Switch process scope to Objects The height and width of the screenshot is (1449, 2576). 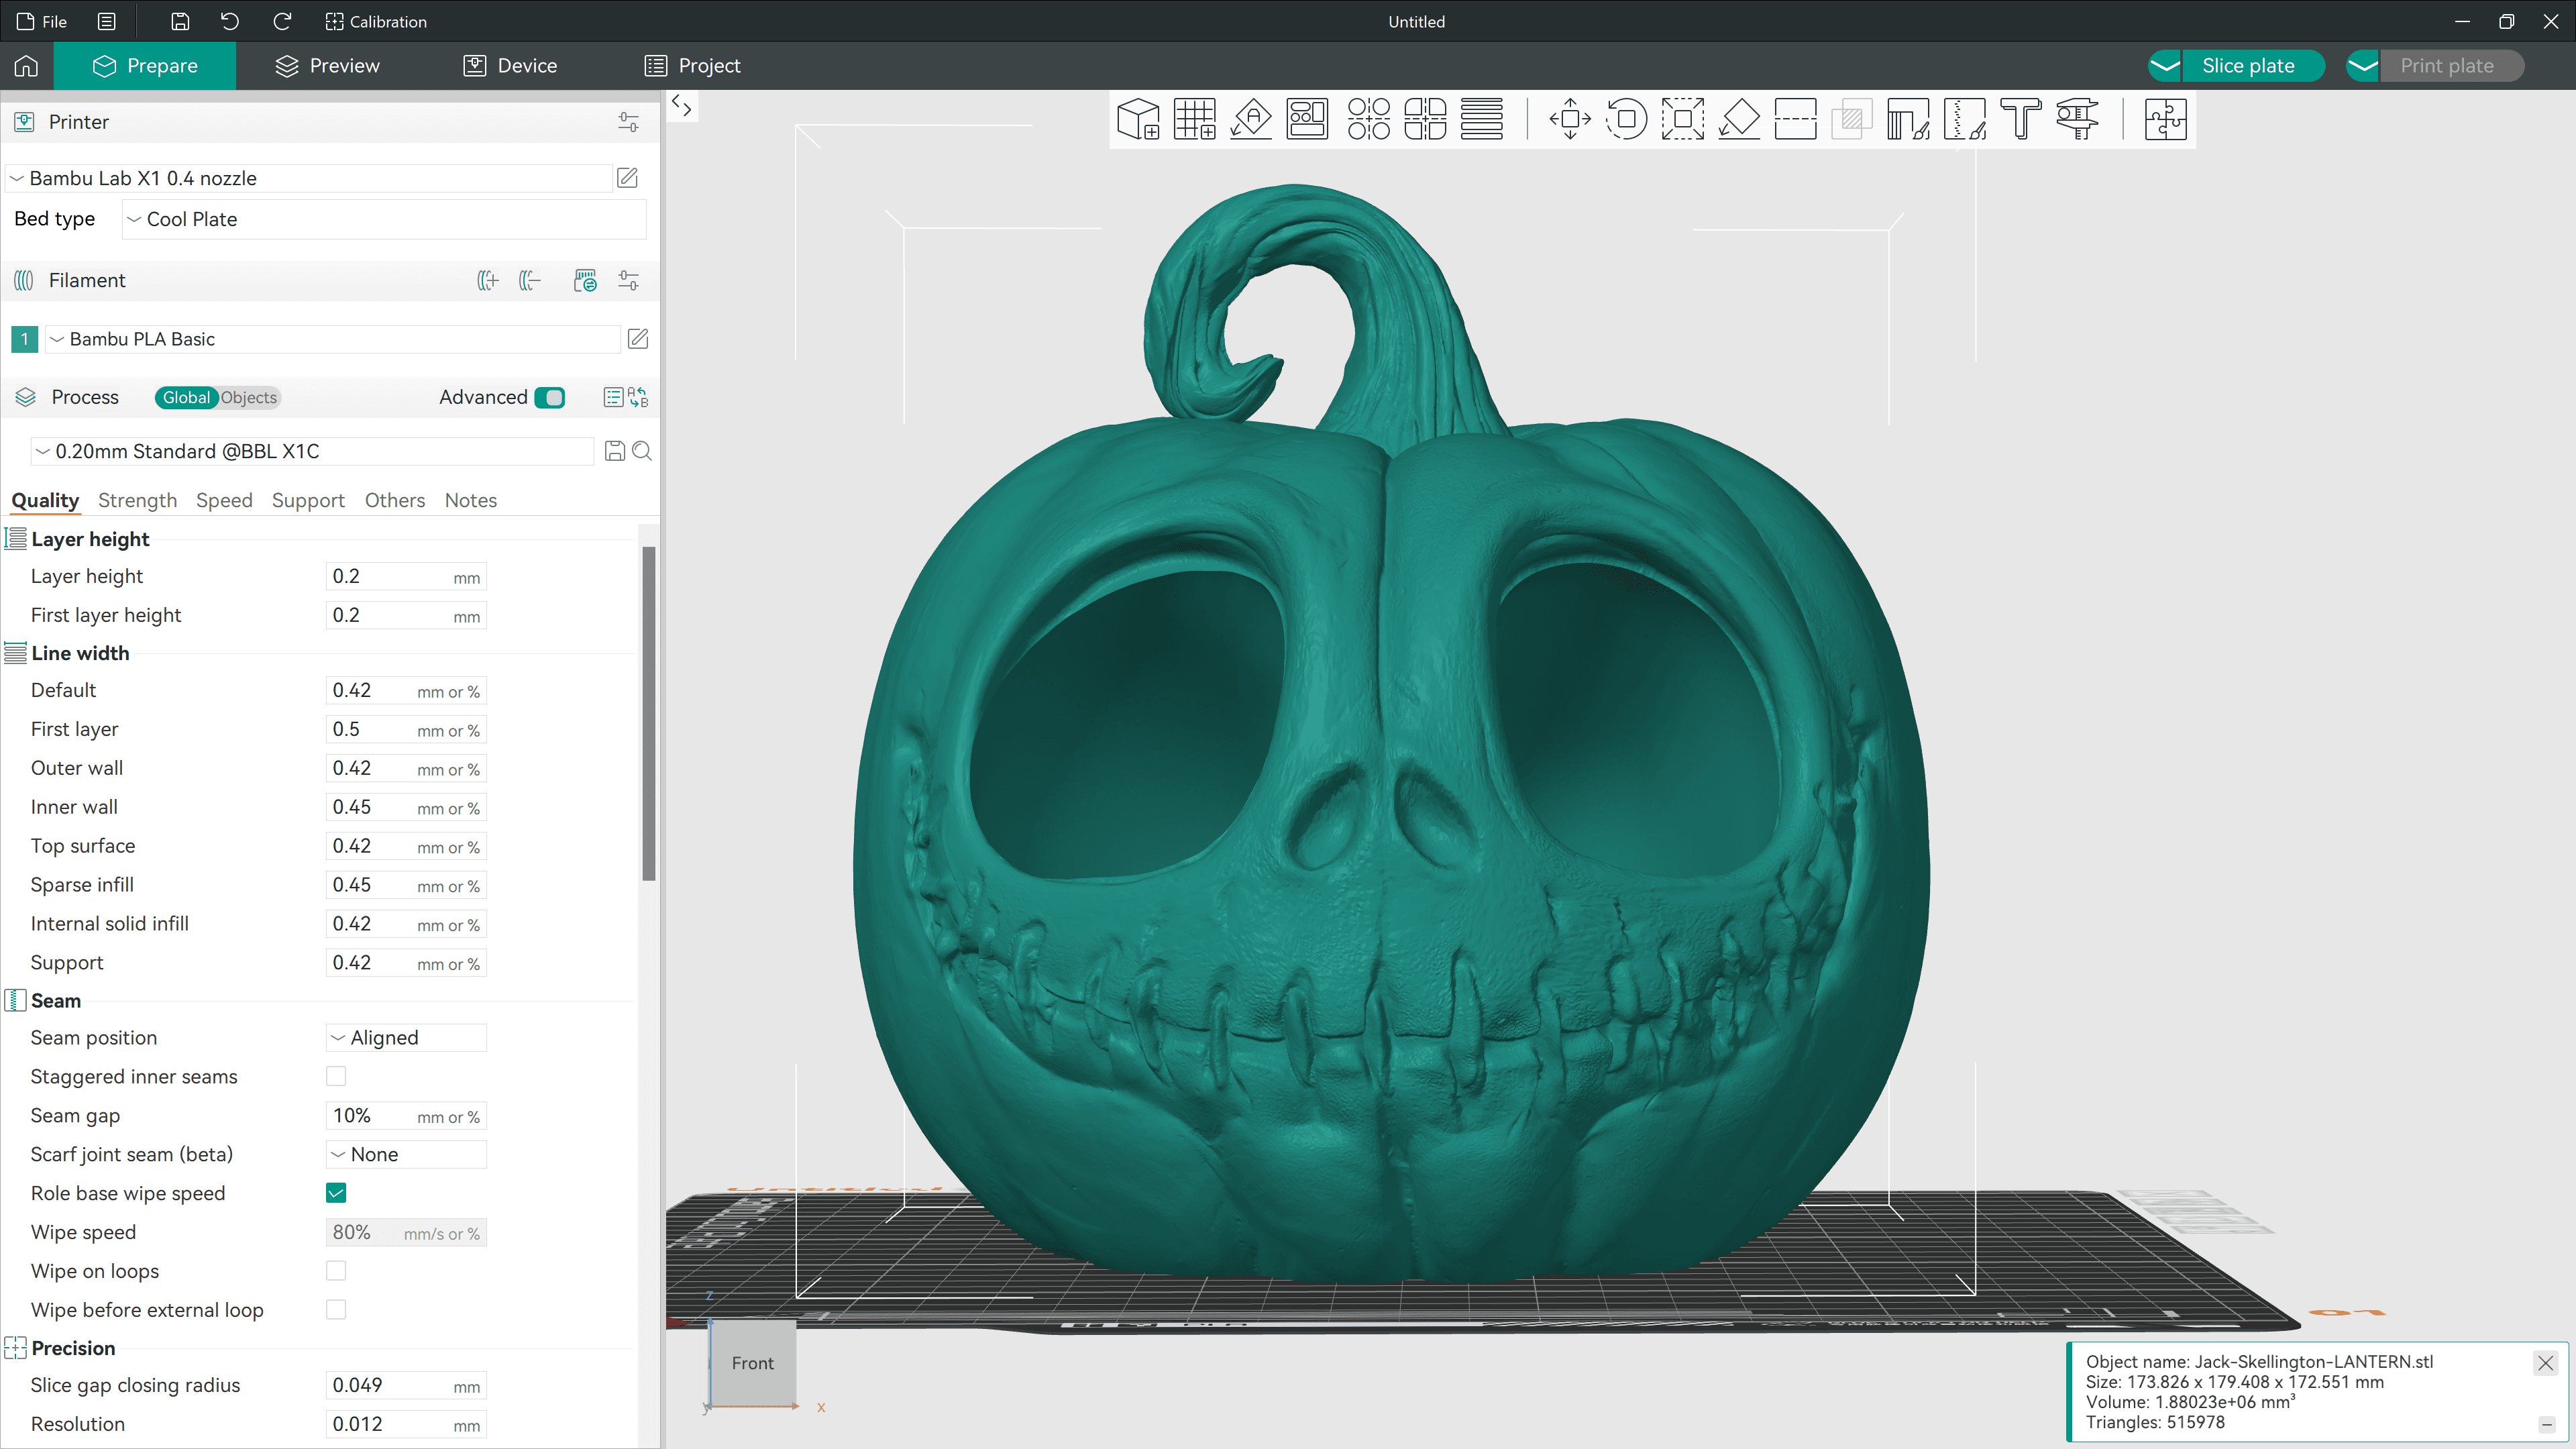click(248, 398)
